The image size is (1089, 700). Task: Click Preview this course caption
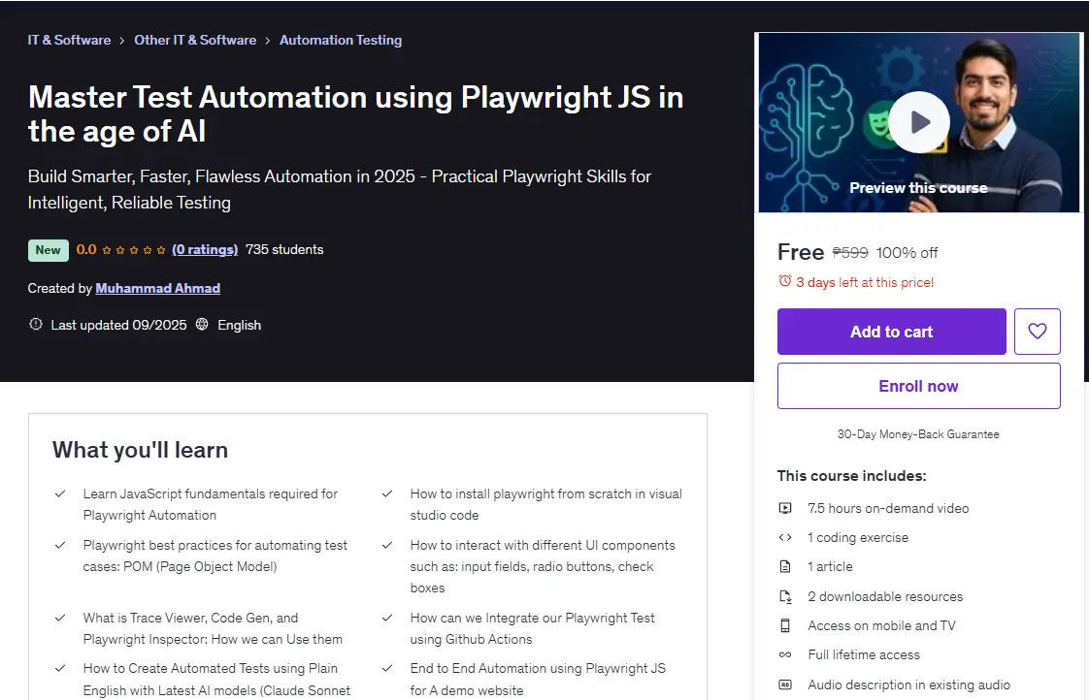[x=918, y=188]
